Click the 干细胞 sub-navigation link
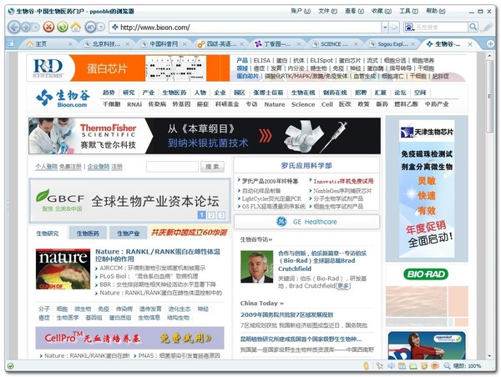501x377 pixels. click(x=111, y=104)
